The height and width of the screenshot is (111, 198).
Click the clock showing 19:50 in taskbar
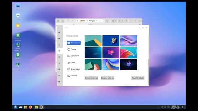175,107
